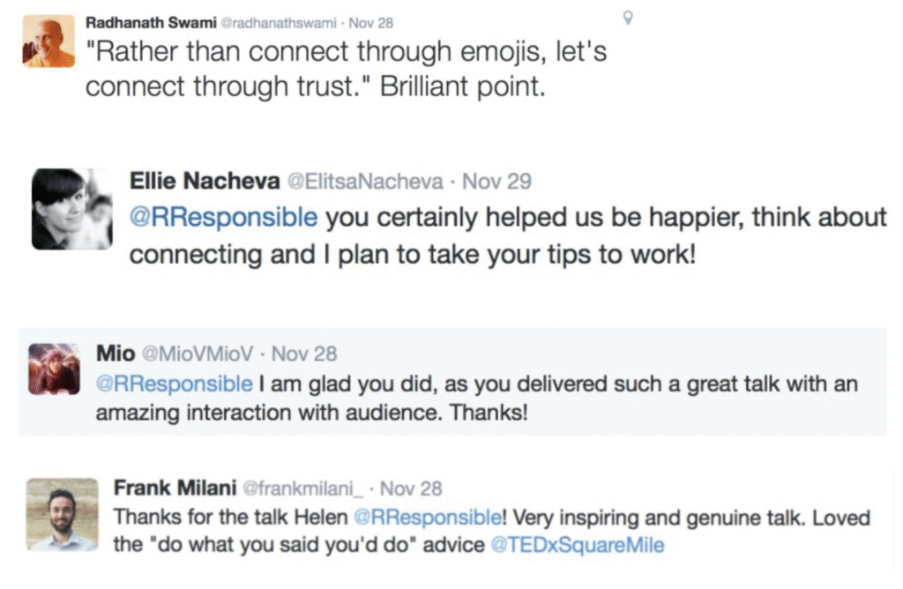Open Frank Milani's profile photo

pyautogui.click(x=62, y=516)
